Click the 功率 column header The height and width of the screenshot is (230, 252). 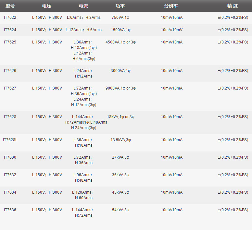[x=120, y=6]
